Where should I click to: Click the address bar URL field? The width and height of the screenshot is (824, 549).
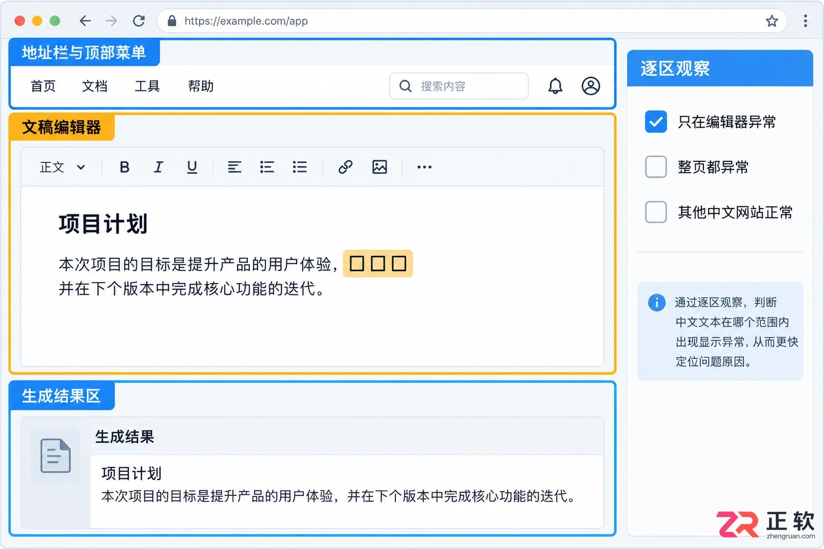pyautogui.click(x=472, y=21)
